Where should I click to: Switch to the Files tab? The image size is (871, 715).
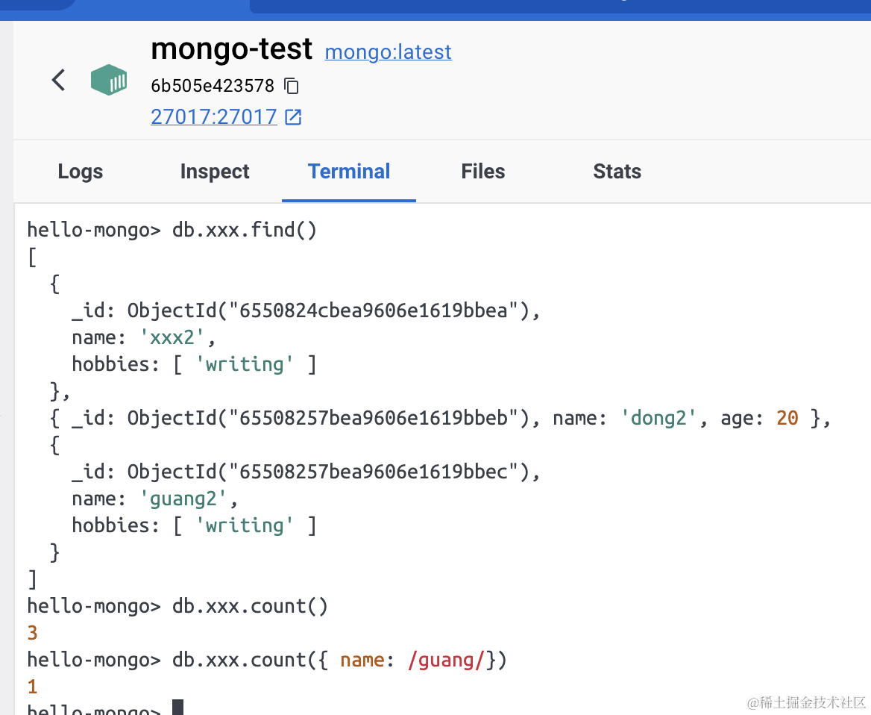click(483, 172)
